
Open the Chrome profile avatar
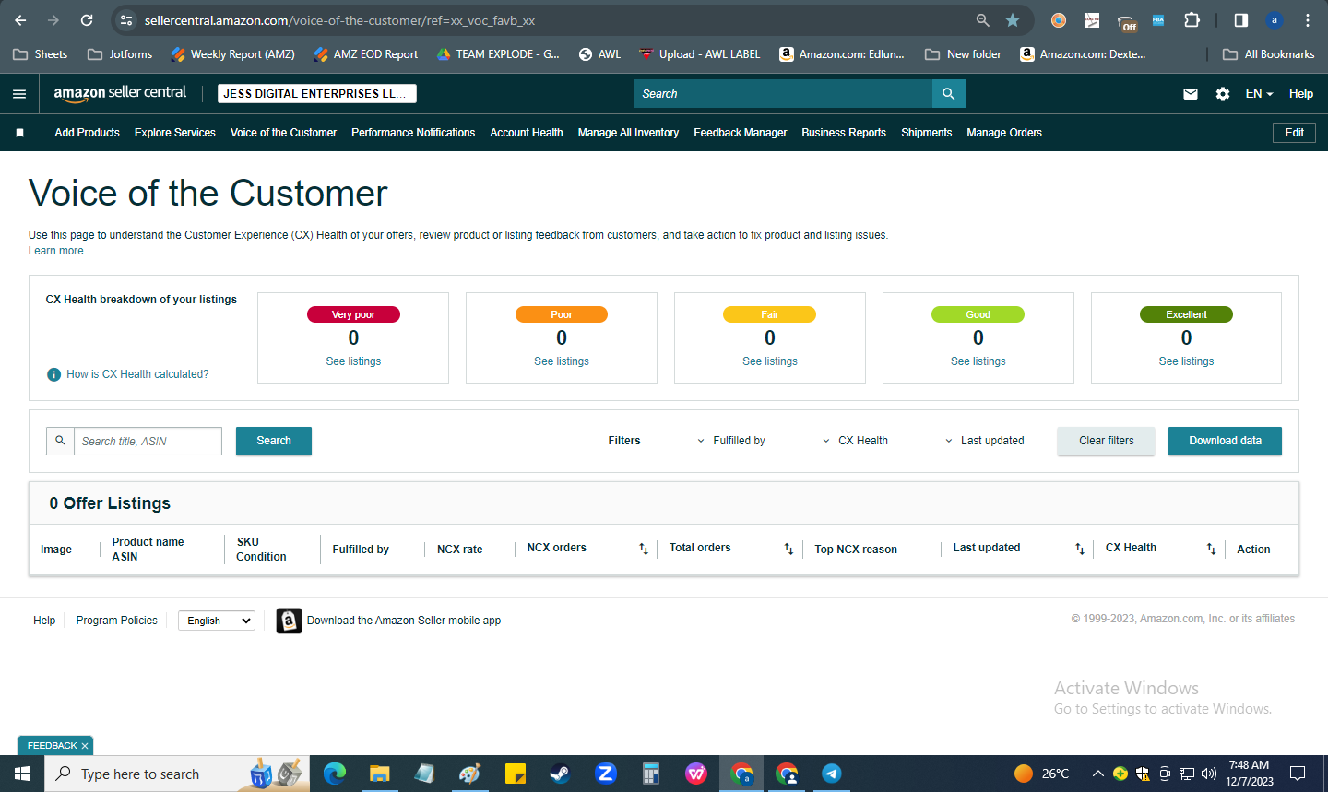(x=1275, y=19)
